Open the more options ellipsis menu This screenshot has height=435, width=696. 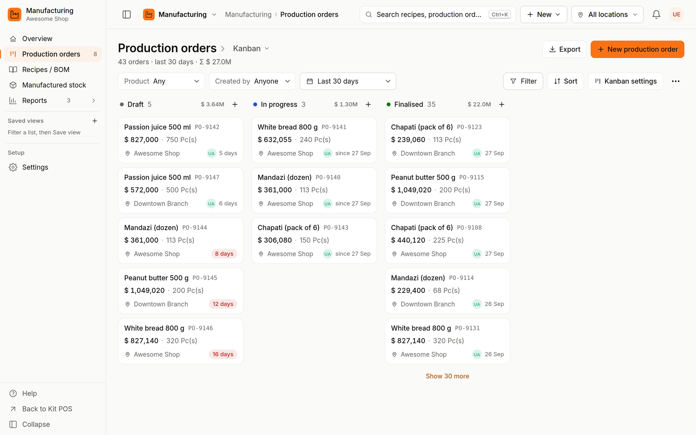pyautogui.click(x=676, y=81)
